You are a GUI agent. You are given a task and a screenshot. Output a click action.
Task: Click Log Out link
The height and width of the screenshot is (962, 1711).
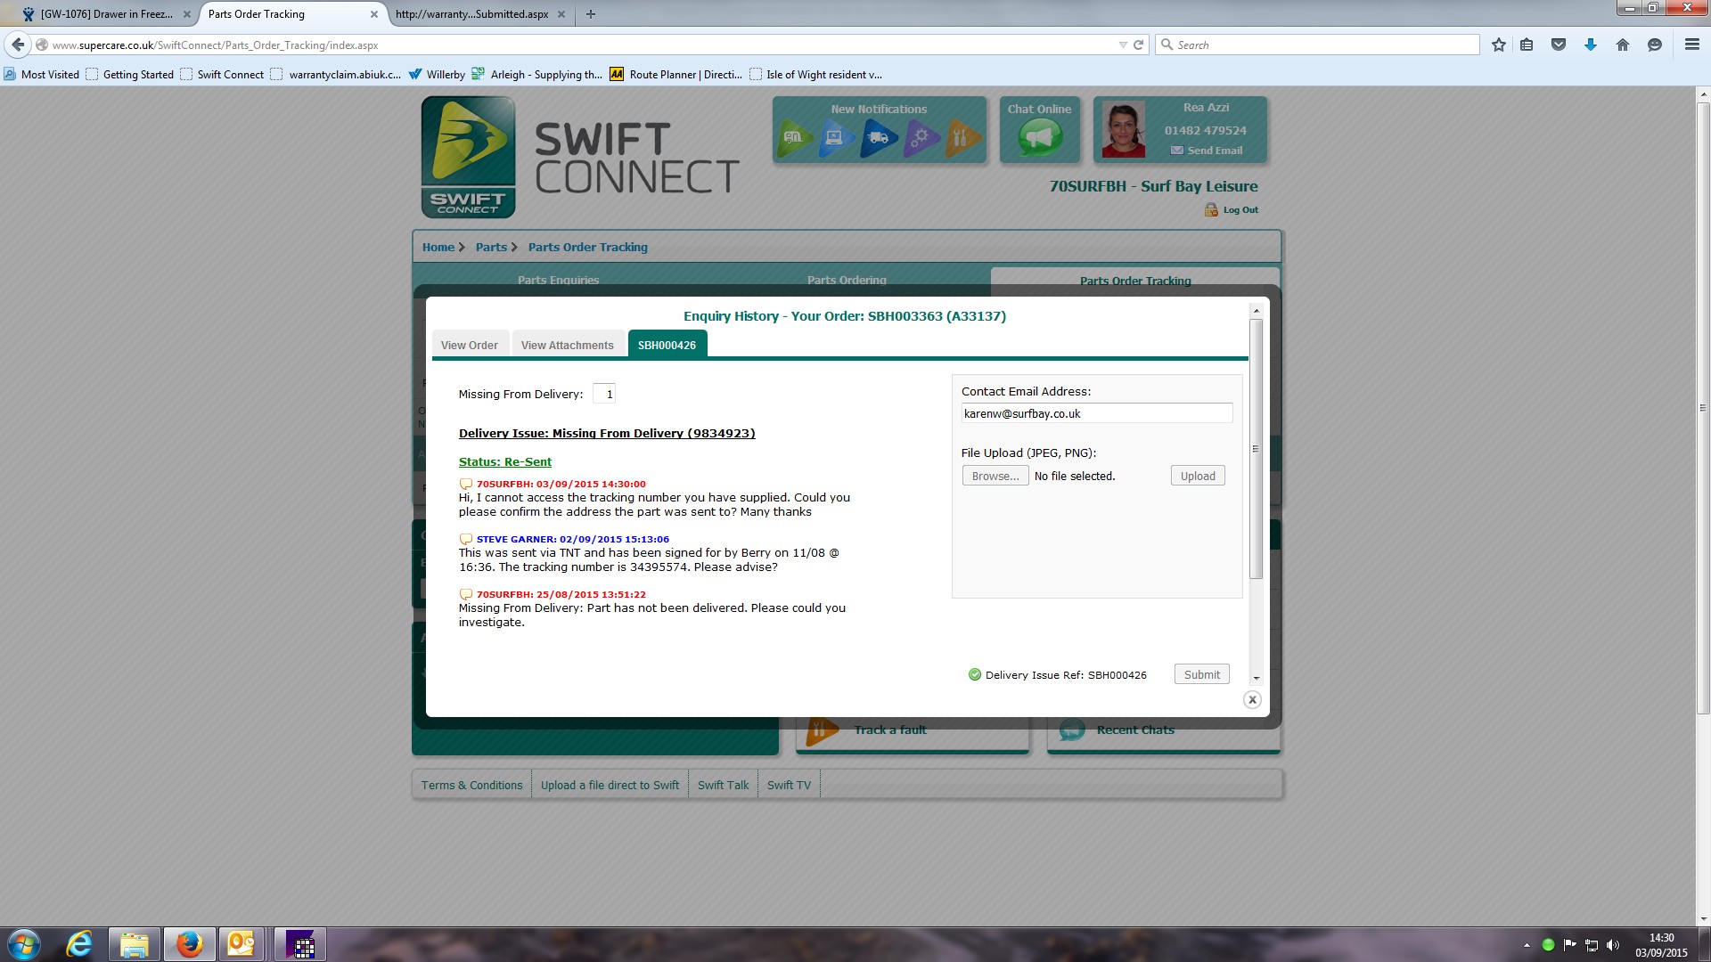tap(1240, 210)
